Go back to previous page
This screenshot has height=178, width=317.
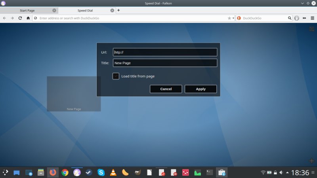coord(4,18)
